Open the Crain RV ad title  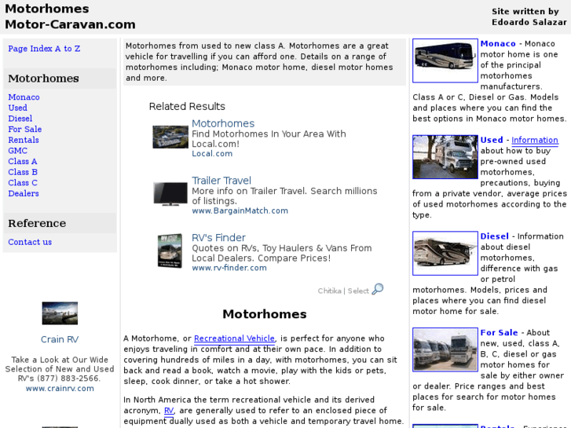pyautogui.click(x=60, y=339)
